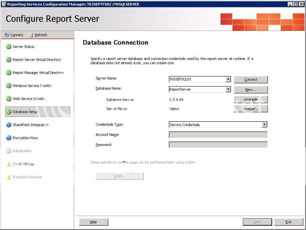Click the warning icon beside Email Settings
Viewport: 306px width, 230px height.
pyautogui.click(x=9, y=164)
